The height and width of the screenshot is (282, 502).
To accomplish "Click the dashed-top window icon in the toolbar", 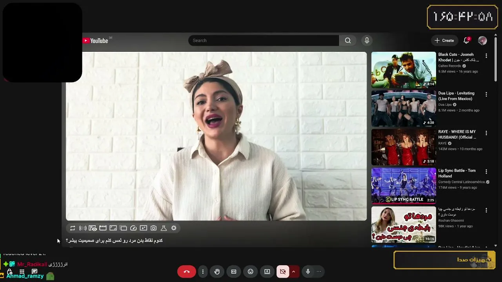I will (123, 228).
